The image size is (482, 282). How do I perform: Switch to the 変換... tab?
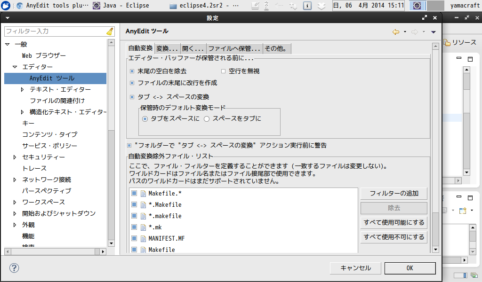pyautogui.click(x=167, y=48)
